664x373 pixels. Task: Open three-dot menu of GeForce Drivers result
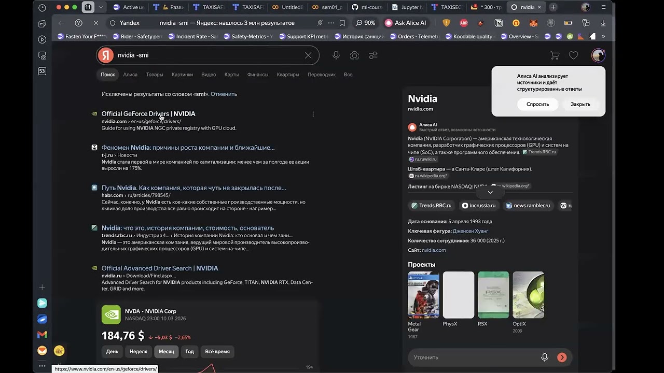click(x=313, y=114)
